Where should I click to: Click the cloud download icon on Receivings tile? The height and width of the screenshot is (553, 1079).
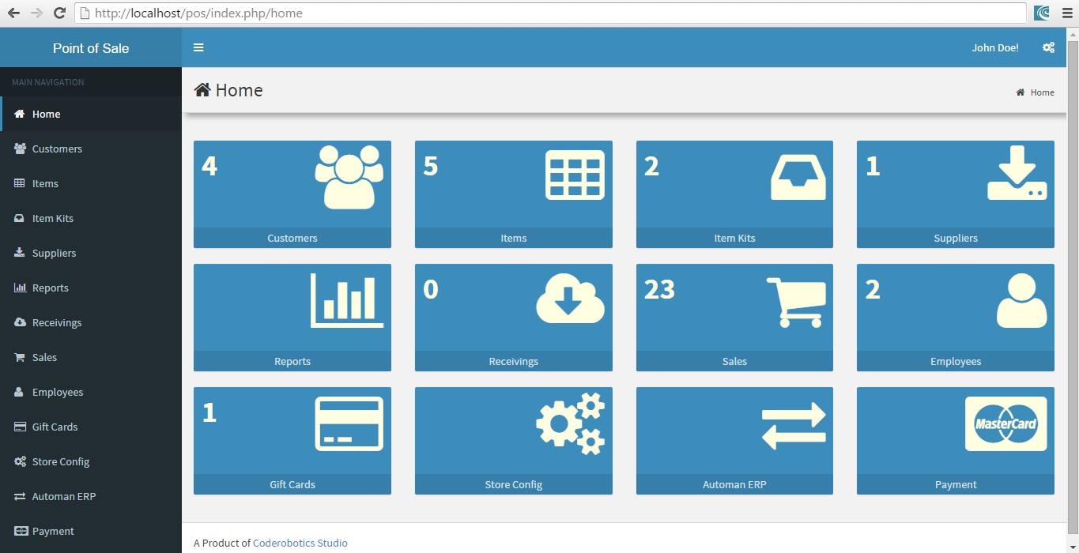tap(570, 299)
